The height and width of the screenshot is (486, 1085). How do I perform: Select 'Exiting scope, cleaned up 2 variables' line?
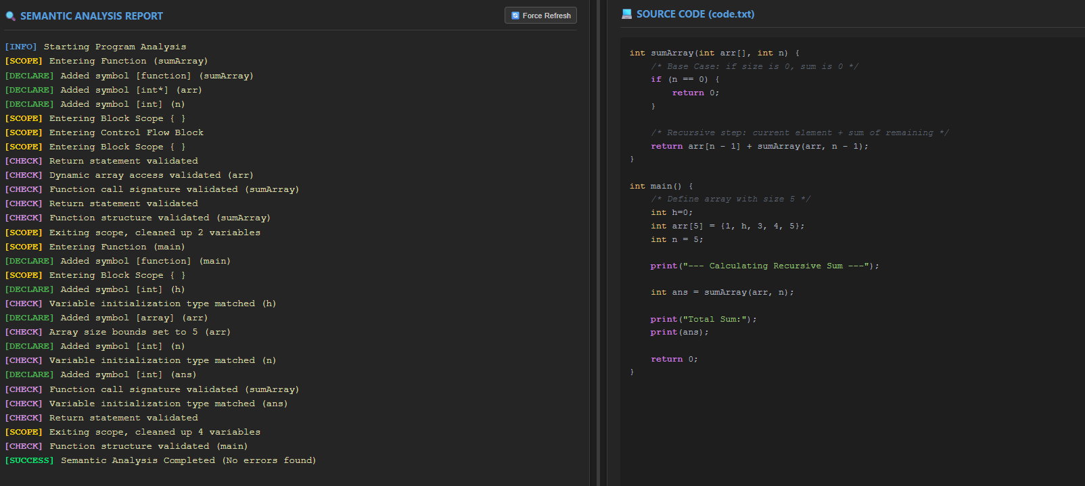pos(133,233)
